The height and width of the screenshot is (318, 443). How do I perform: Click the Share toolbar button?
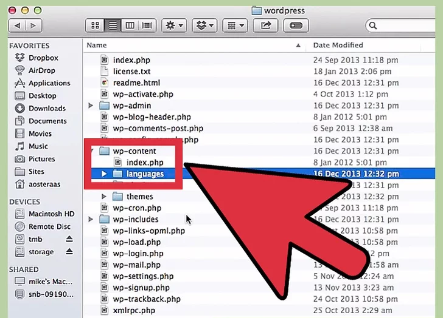point(265,25)
